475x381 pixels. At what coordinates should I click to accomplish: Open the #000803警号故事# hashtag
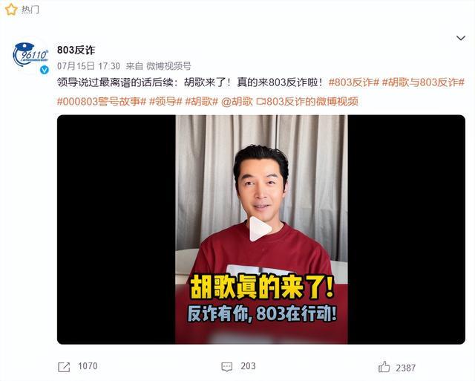coord(102,101)
